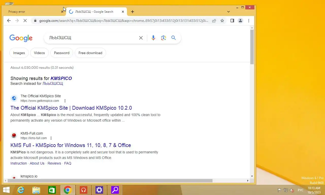Open the red headphones app in taskbar

click(x=84, y=190)
